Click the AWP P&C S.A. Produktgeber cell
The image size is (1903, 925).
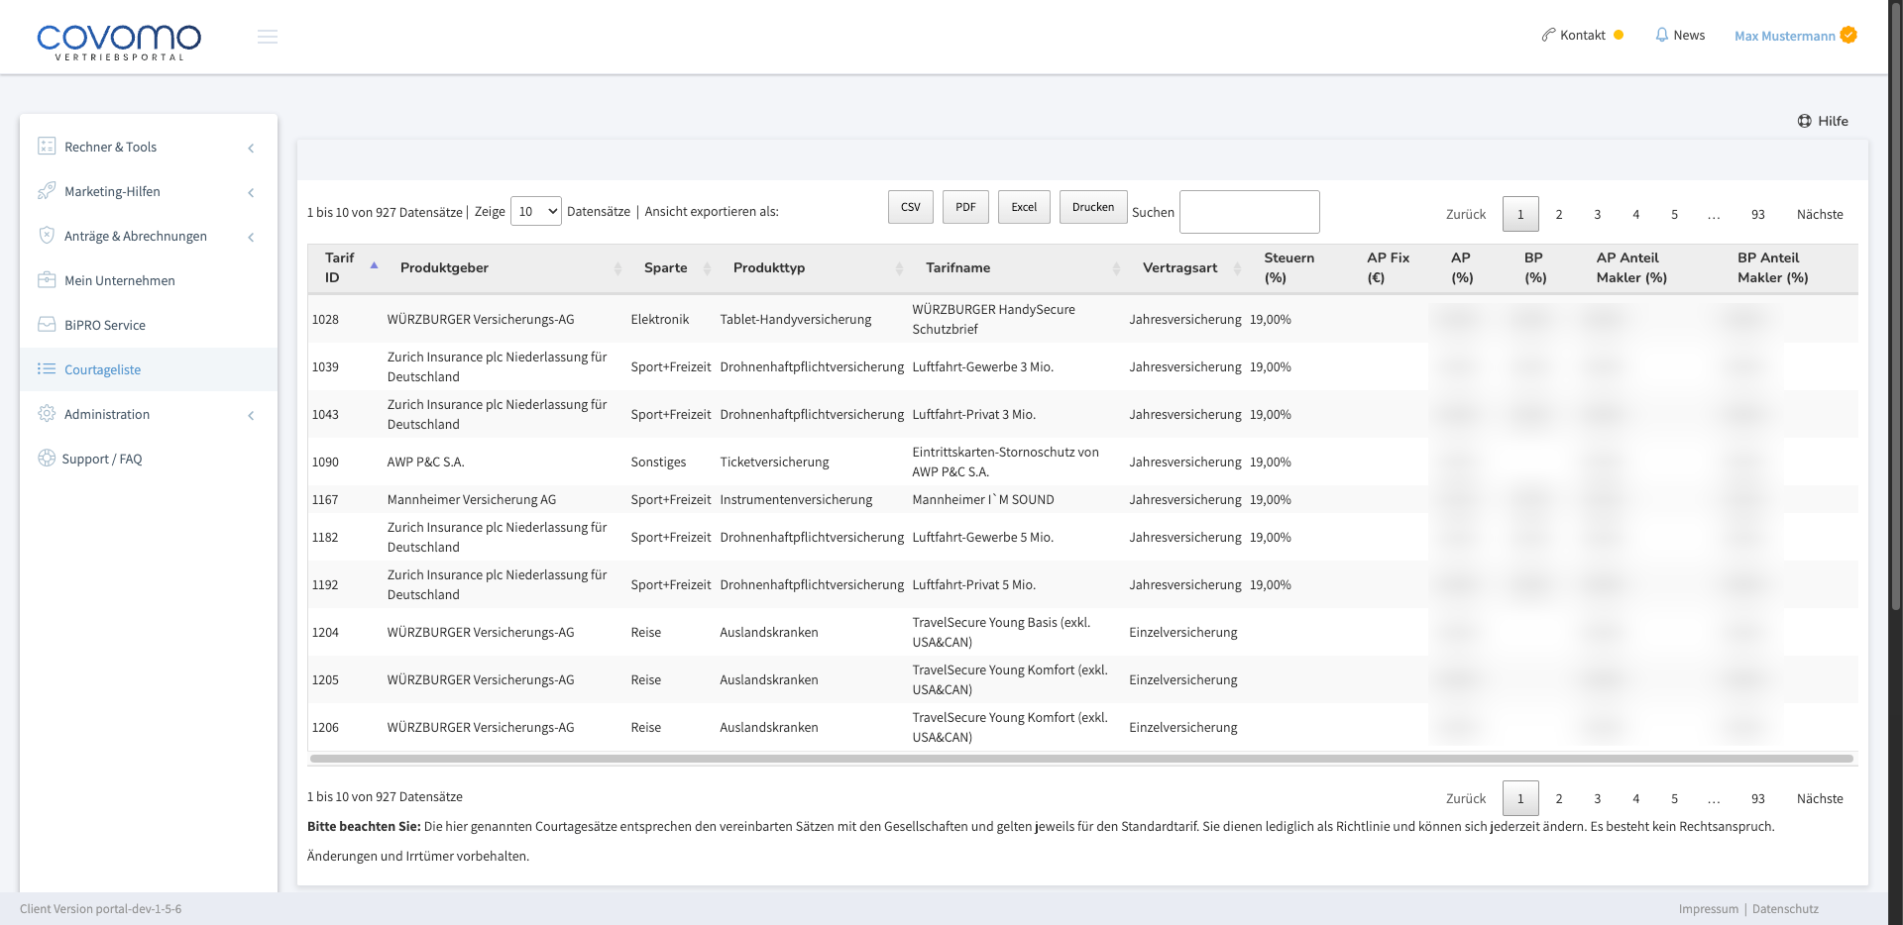[425, 462]
